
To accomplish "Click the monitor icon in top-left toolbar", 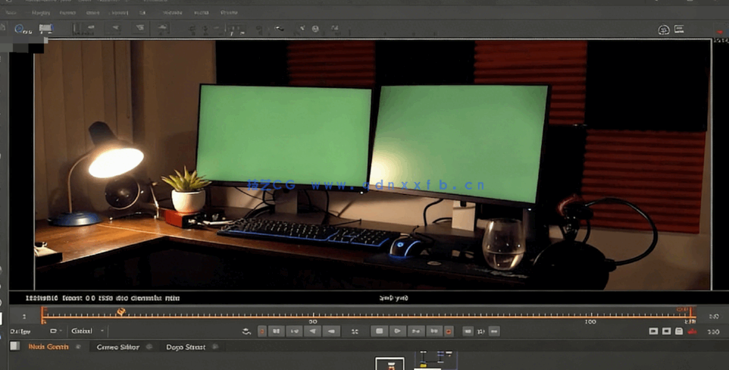I will pyautogui.click(x=45, y=29).
